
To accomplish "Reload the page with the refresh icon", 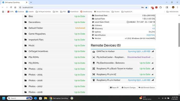I will tap(11, 8).
